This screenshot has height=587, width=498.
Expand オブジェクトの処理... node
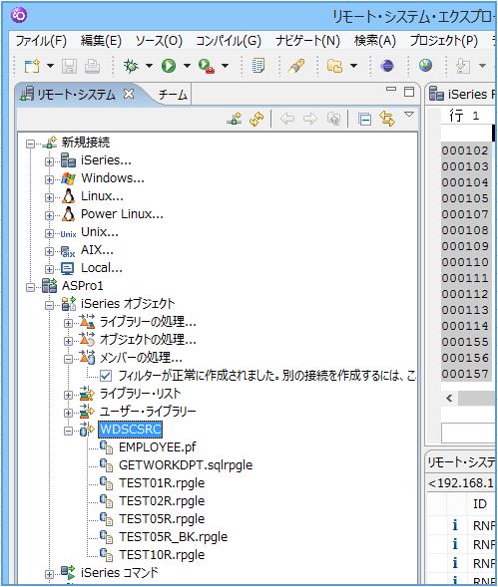[x=68, y=341]
